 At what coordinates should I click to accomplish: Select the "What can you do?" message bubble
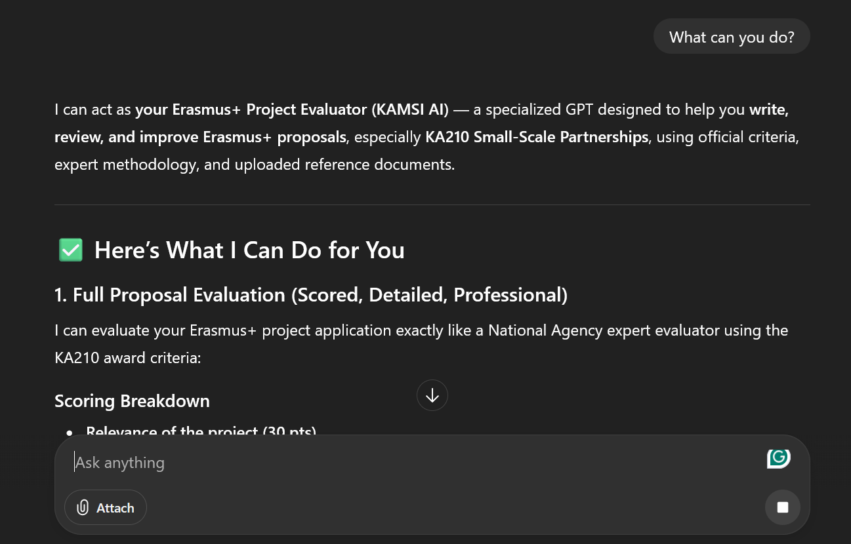[x=732, y=37]
